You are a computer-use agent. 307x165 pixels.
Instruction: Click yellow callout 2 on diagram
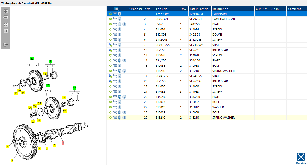pyautogui.click(x=12, y=161)
